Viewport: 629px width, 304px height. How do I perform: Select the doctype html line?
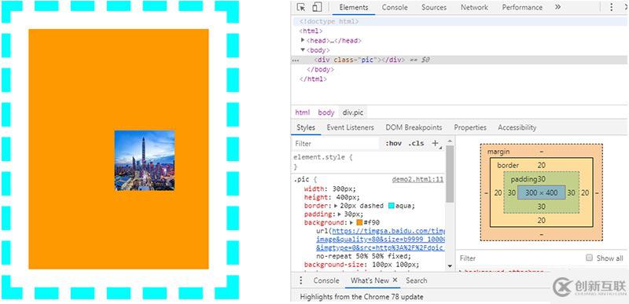tap(329, 22)
